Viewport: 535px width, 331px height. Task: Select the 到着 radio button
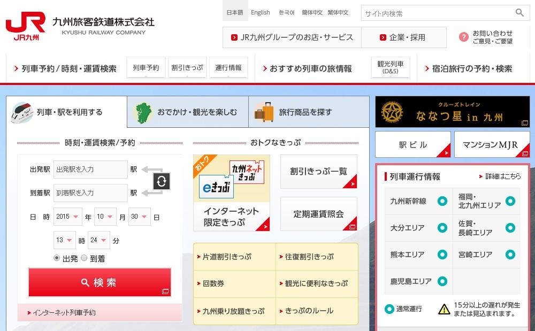click(x=84, y=258)
